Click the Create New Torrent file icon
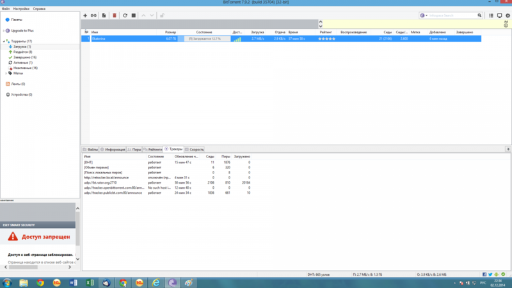The width and height of the screenshot is (512, 288). [104, 15]
